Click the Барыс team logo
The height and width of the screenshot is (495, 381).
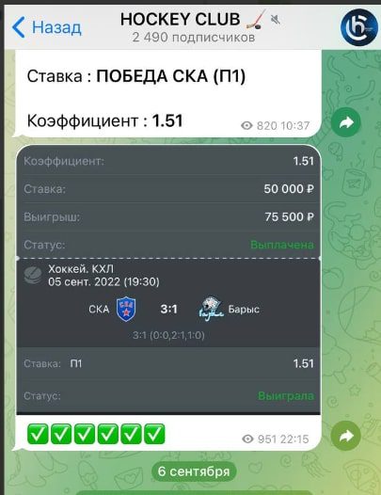coord(211,307)
